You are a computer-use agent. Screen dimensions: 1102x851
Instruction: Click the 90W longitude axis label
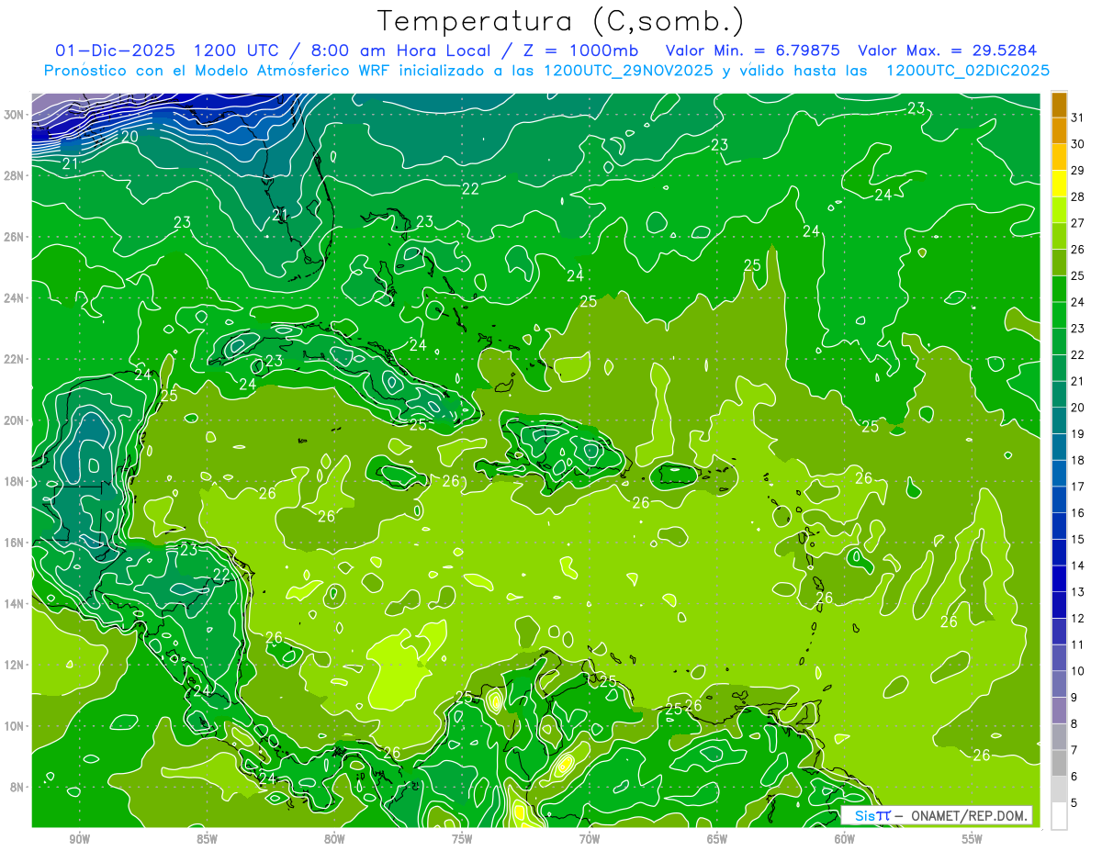point(79,840)
